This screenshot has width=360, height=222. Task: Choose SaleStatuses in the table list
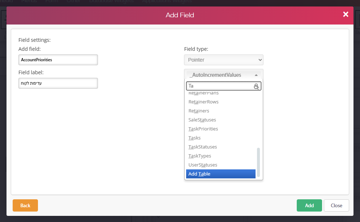pos(220,120)
